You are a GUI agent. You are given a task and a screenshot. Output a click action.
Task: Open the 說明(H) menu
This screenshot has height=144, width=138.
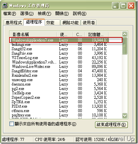tap(79, 14)
